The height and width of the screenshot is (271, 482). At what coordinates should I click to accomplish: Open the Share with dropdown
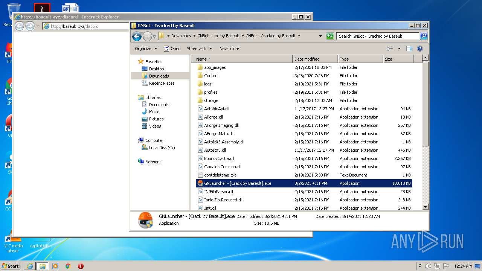pyautogui.click(x=200, y=49)
